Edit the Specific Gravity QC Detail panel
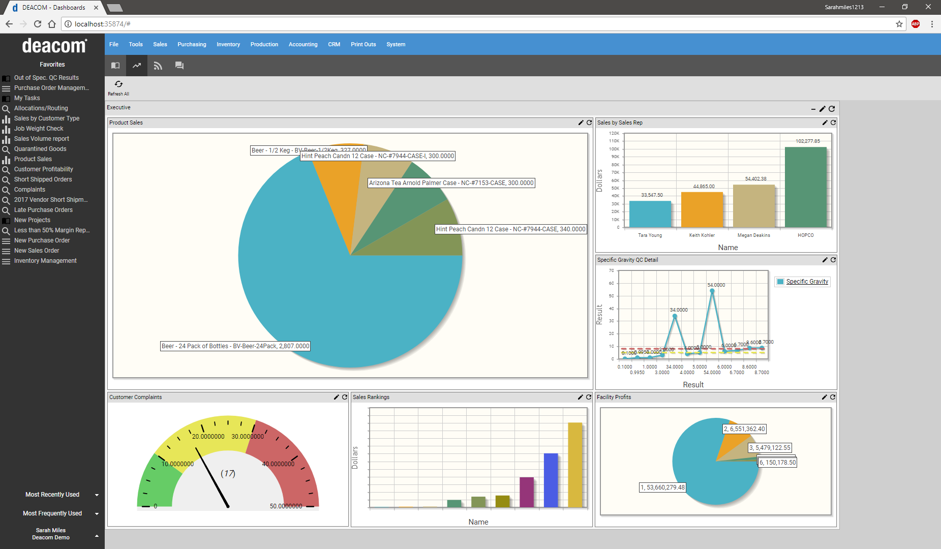The height and width of the screenshot is (549, 941). (x=824, y=260)
